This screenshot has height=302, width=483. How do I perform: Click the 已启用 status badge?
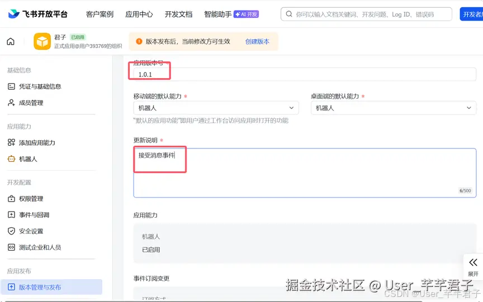click(78, 37)
